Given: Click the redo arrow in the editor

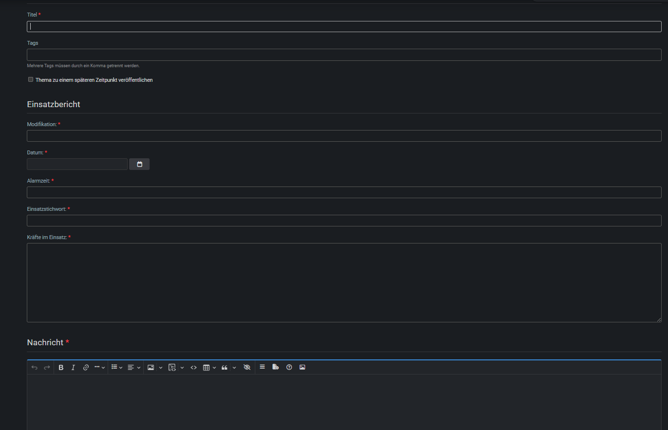Looking at the screenshot, I should pos(47,367).
